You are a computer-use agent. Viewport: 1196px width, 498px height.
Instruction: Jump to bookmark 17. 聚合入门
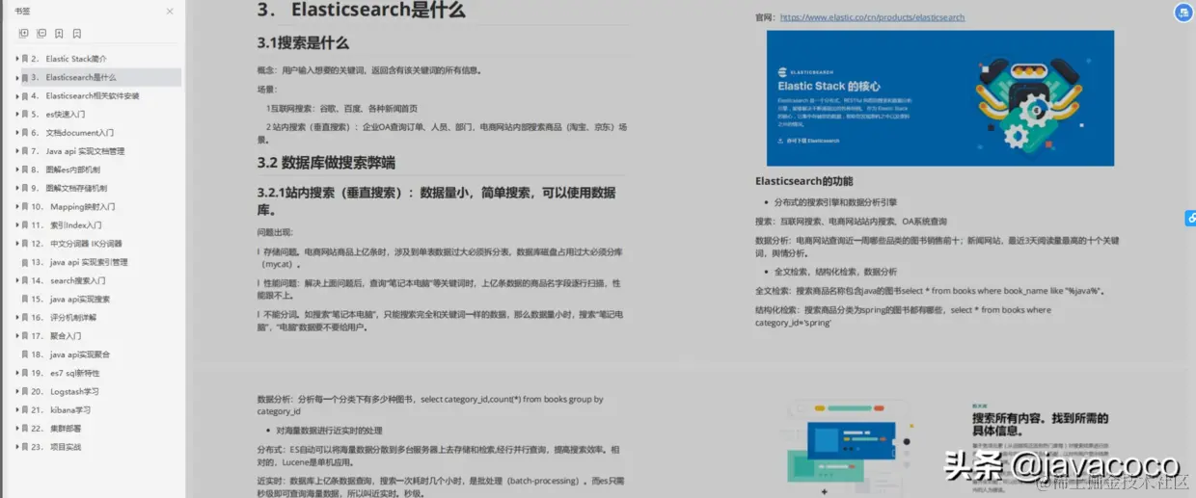pos(56,336)
